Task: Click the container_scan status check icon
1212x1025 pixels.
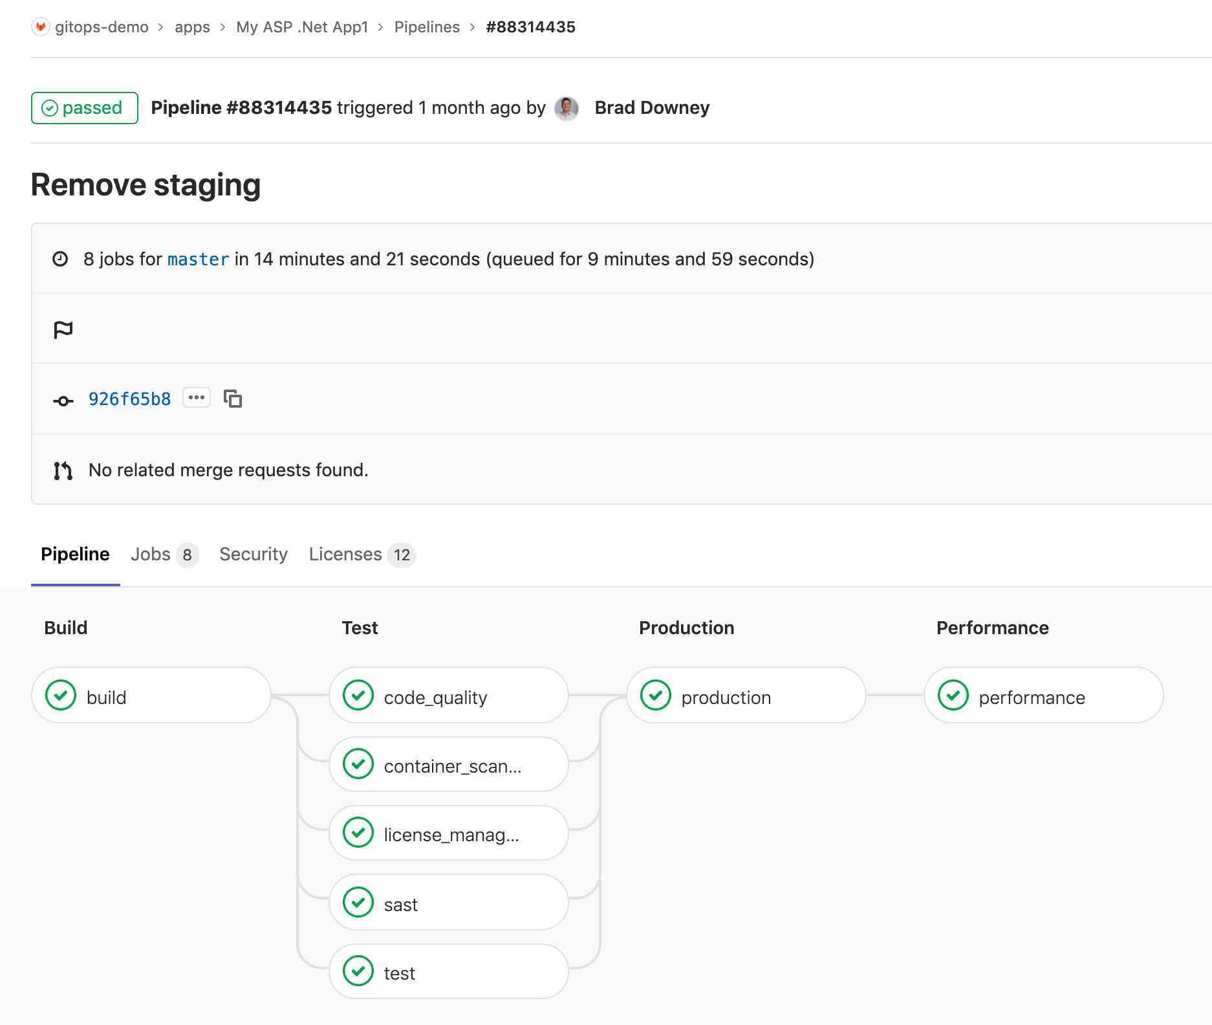Action: [x=358, y=764]
